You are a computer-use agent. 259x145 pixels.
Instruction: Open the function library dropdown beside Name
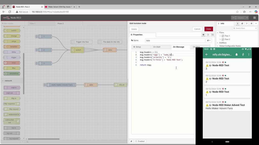coord(209,41)
